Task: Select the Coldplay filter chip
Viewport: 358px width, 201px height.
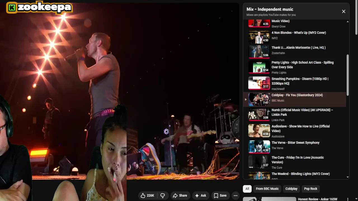Action: click(291, 189)
